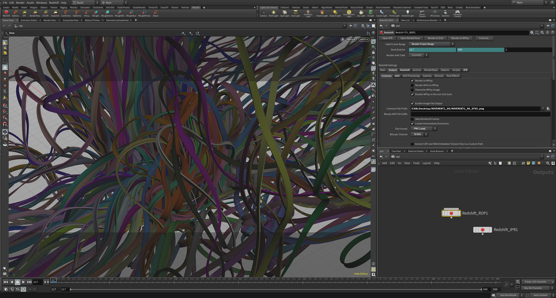Jump to the first frame in the playbar
The height and width of the screenshot is (298, 556).
6,282
